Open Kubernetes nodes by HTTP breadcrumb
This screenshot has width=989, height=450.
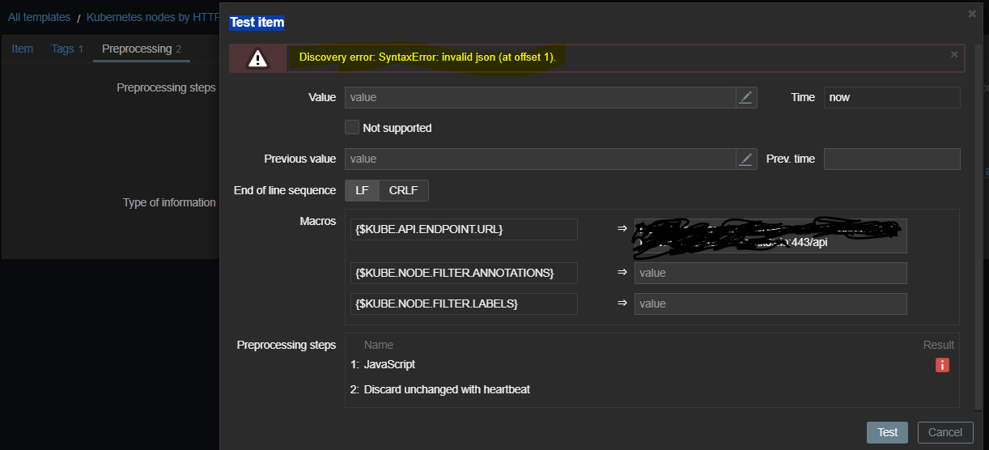point(153,17)
